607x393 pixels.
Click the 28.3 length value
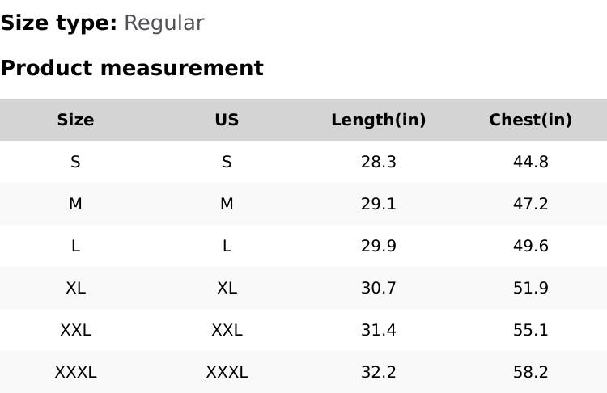378,162
